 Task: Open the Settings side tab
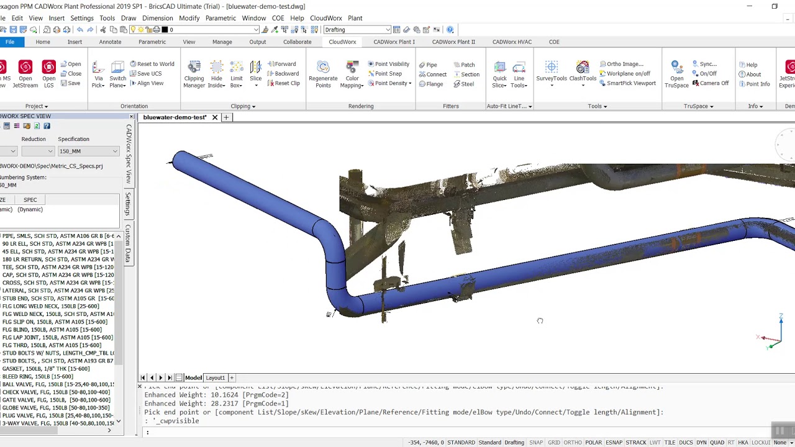tap(128, 204)
